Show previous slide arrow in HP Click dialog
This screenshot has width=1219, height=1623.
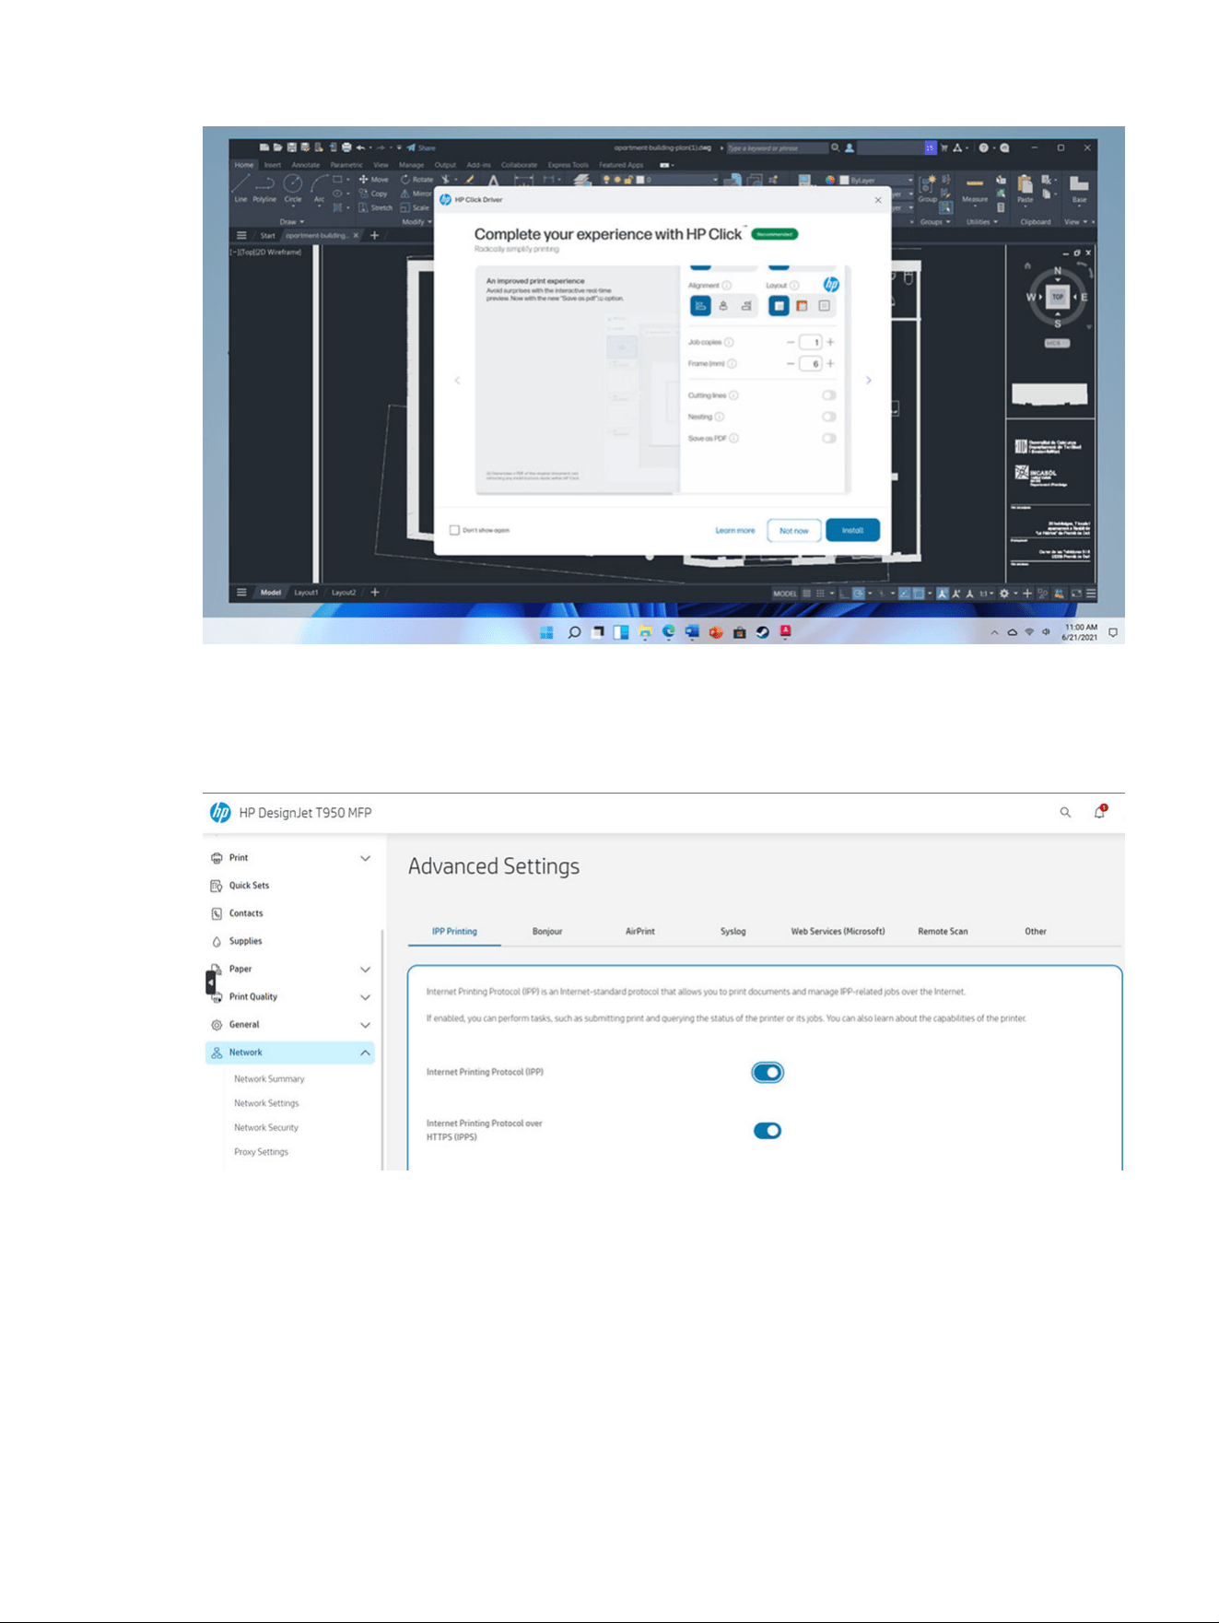[457, 380]
